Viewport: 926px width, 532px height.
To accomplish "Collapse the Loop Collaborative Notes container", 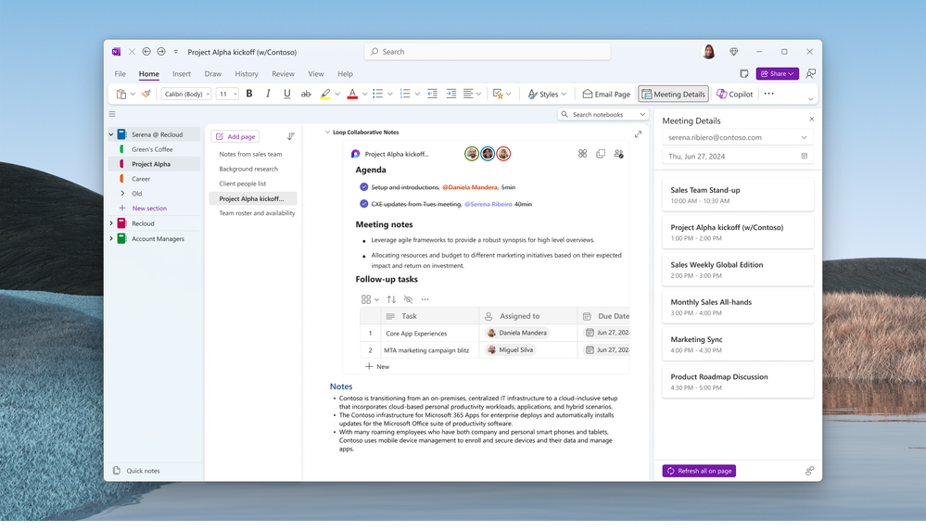I will tap(328, 133).
